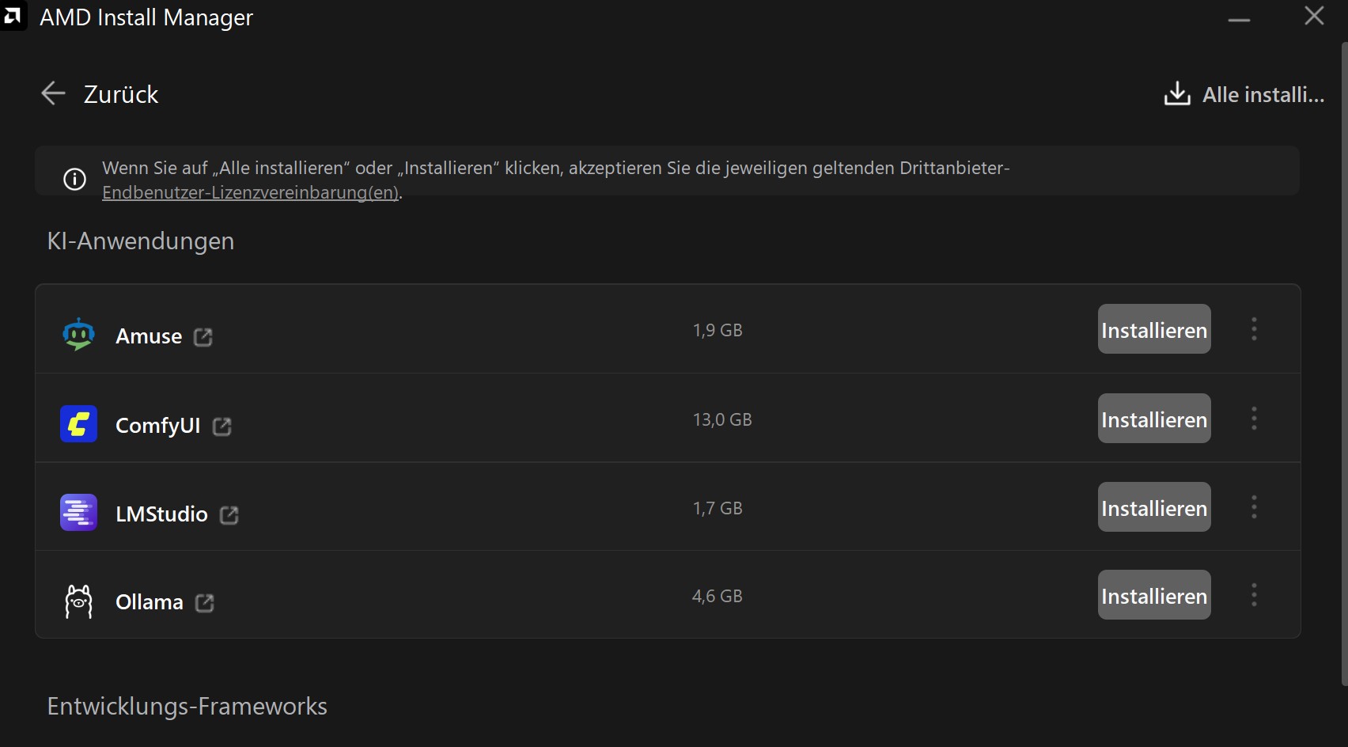Click the Entwicklungs-Frameworks section heading

point(187,706)
